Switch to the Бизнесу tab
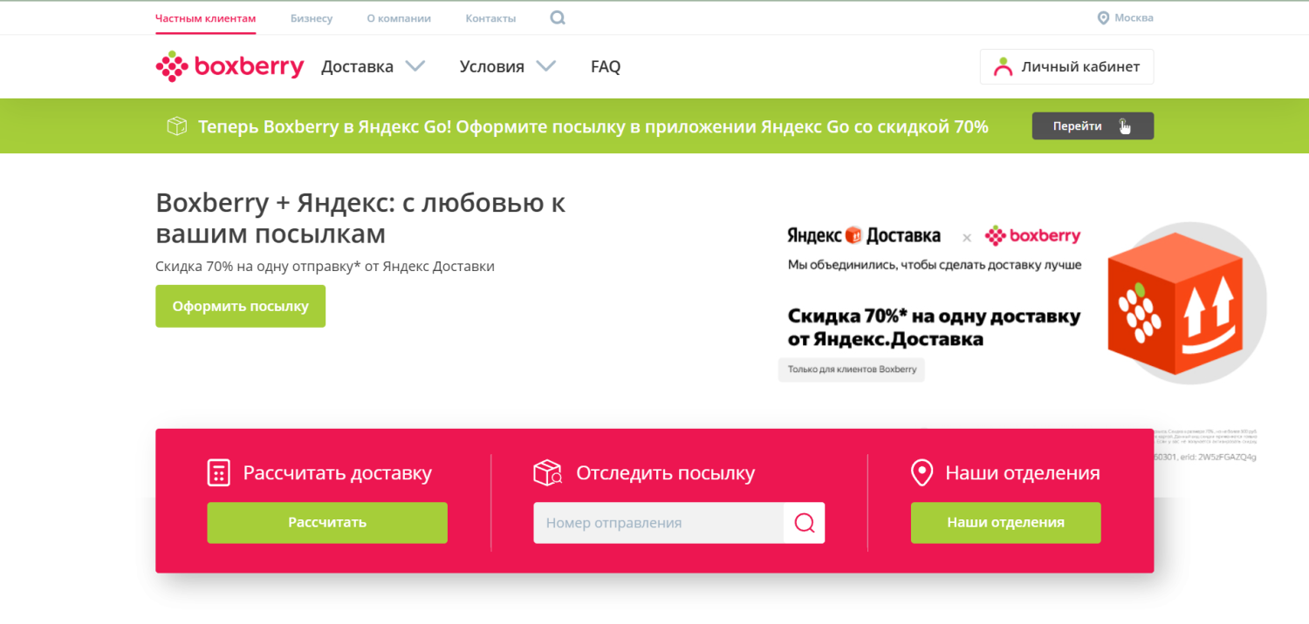Screen dimensions: 1309x624 coord(312,18)
